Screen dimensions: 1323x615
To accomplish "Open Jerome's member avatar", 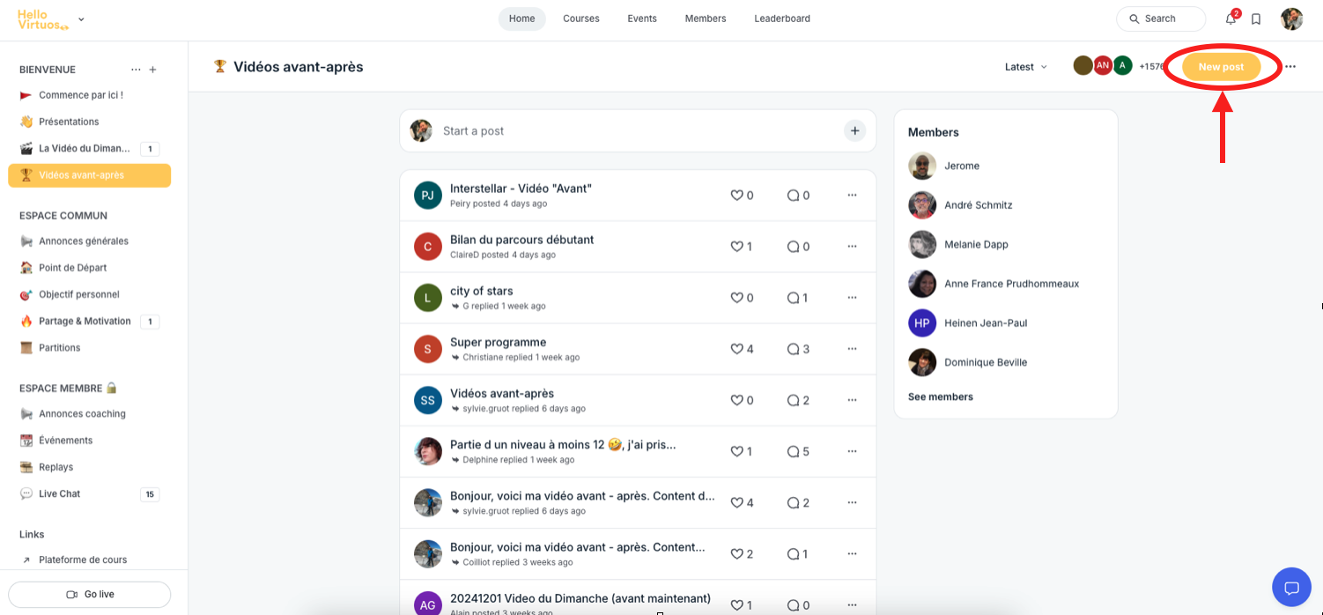I will 922,166.
